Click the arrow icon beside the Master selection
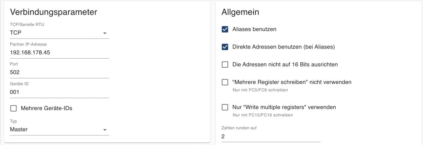Viewport: 423px width, 145px height. (x=105, y=130)
